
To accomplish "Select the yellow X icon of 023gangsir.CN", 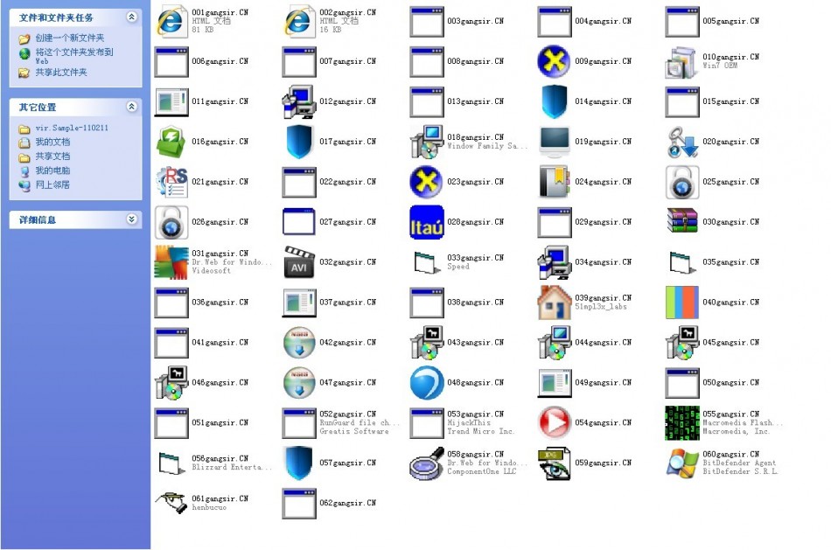I will [x=427, y=182].
